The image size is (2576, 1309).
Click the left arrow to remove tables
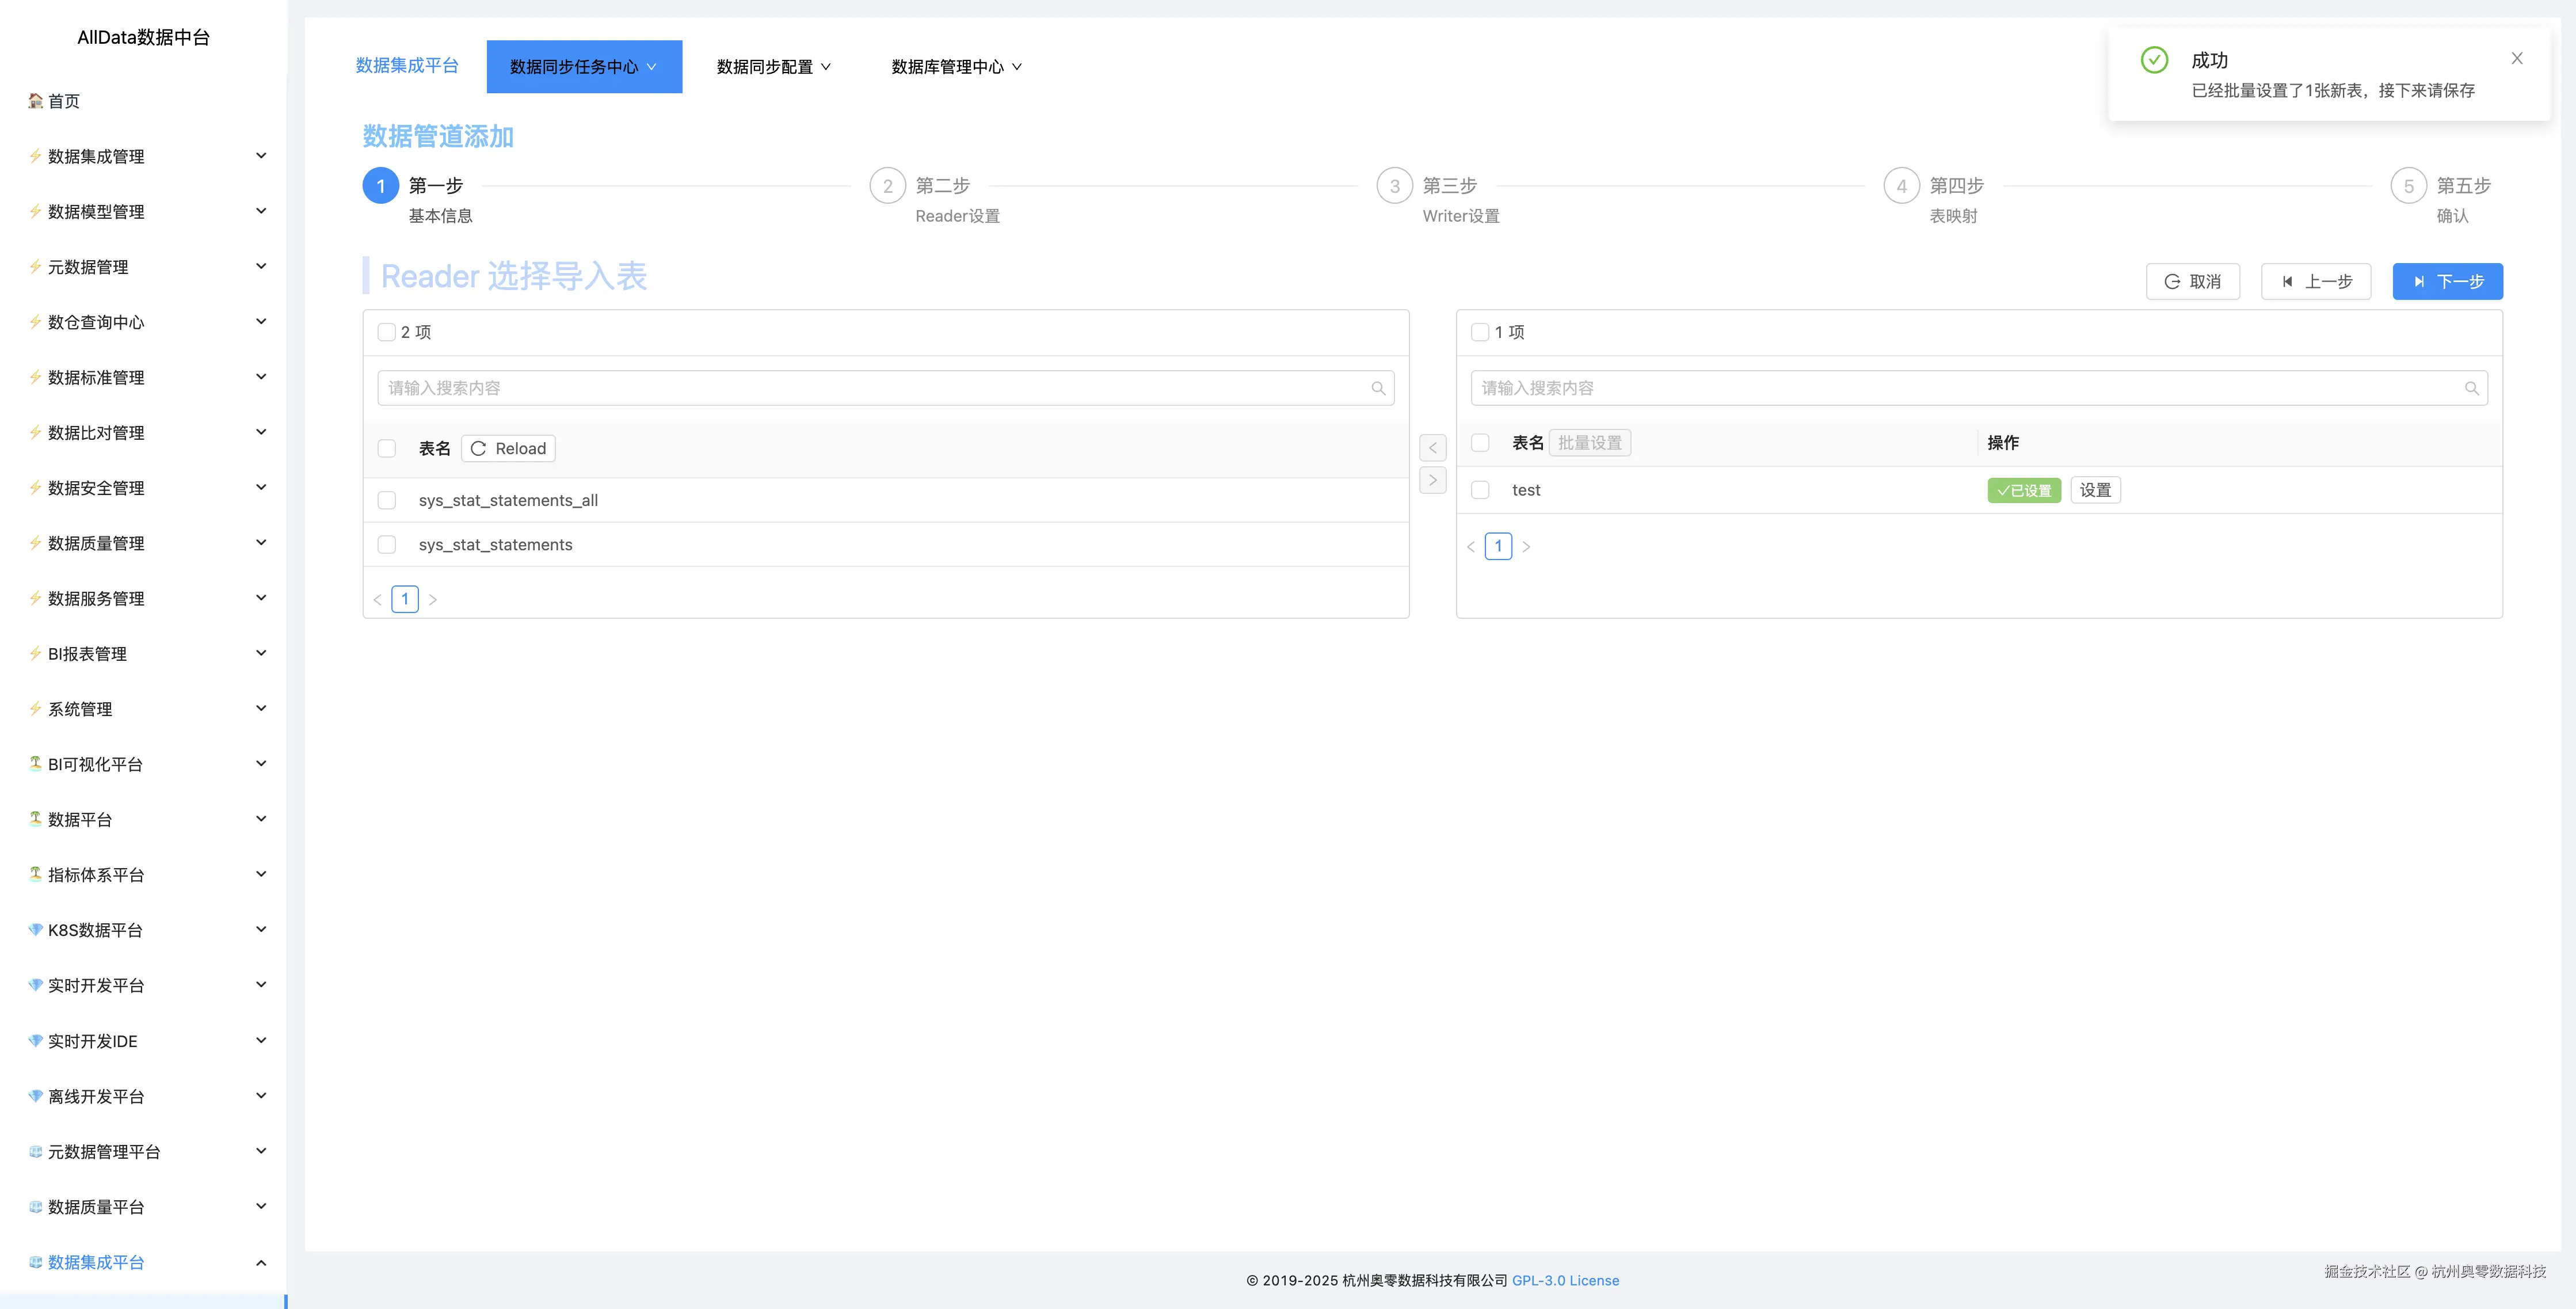tap(1433, 447)
